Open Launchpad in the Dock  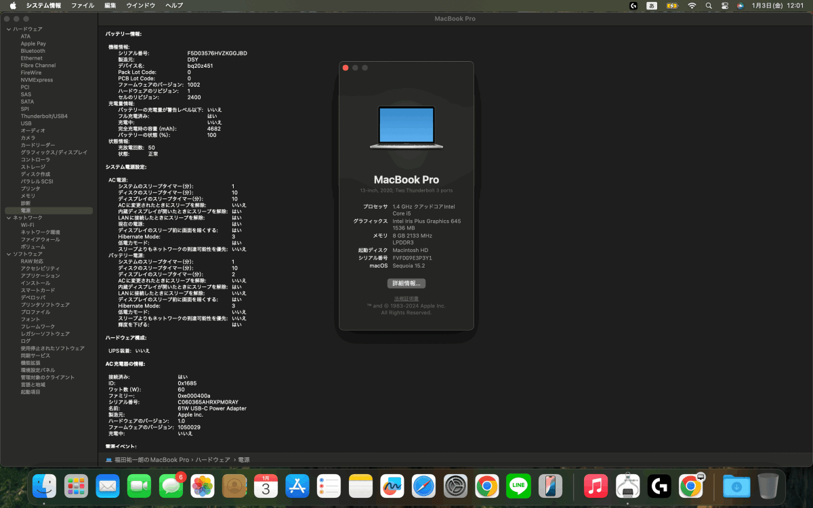[77, 486]
